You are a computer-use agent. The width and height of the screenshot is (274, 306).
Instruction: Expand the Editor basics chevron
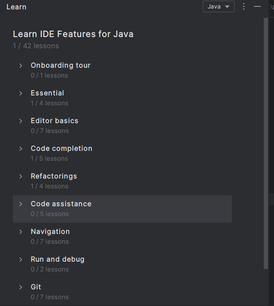tap(21, 121)
